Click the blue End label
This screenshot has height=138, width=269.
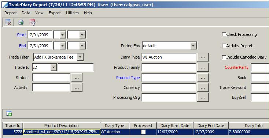(22, 46)
